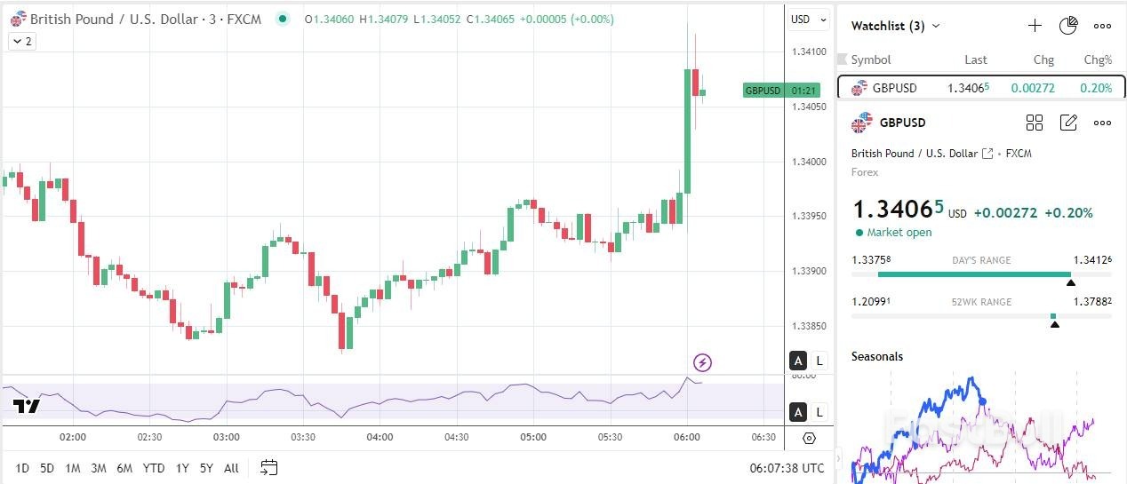Select the 1D time range
This screenshot has height=484, width=1127.
(22, 468)
